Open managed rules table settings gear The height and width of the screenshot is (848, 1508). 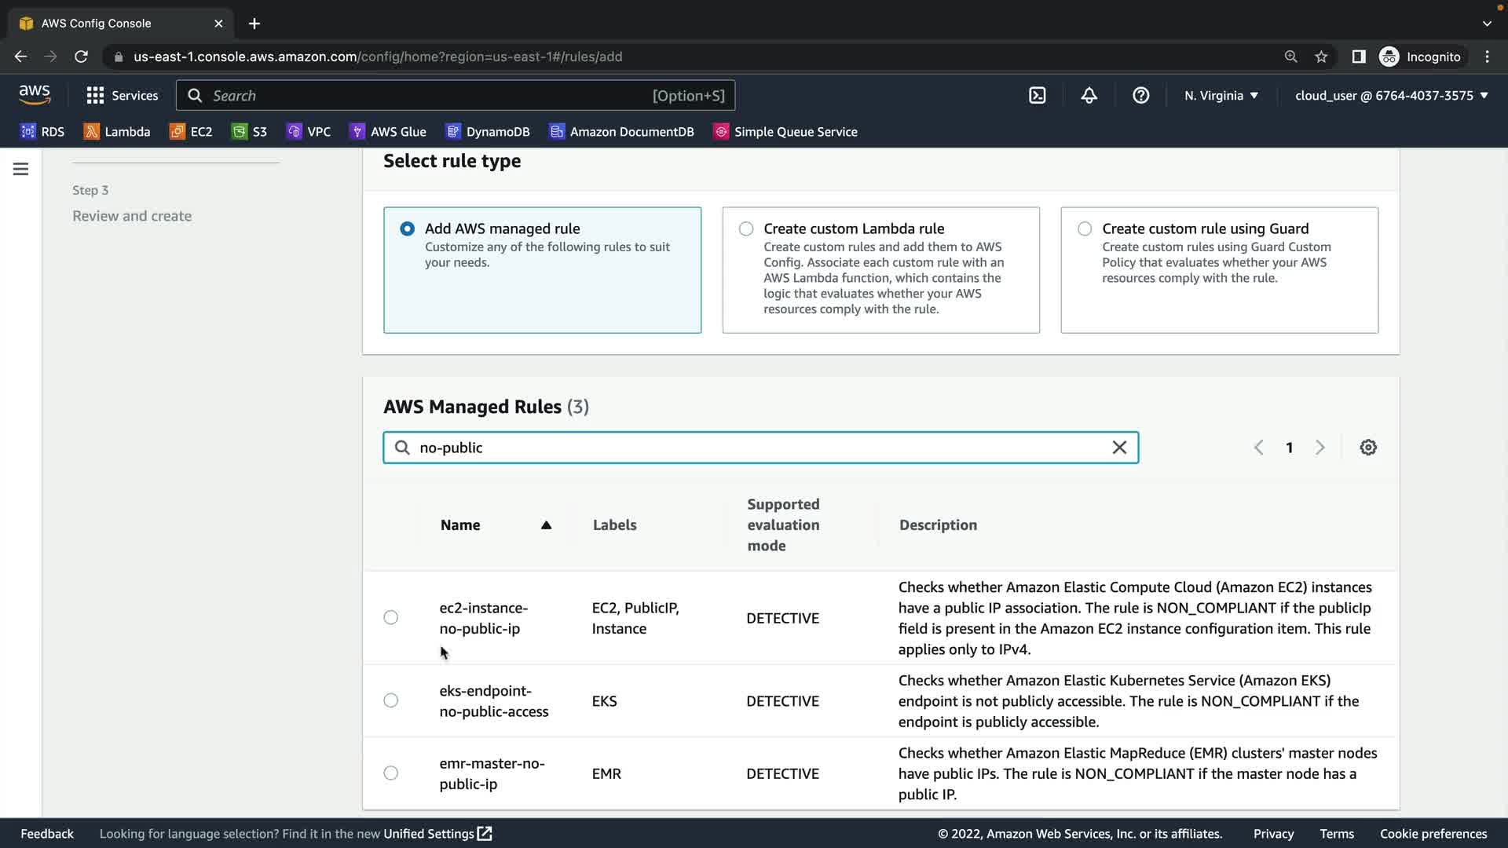1367,448
